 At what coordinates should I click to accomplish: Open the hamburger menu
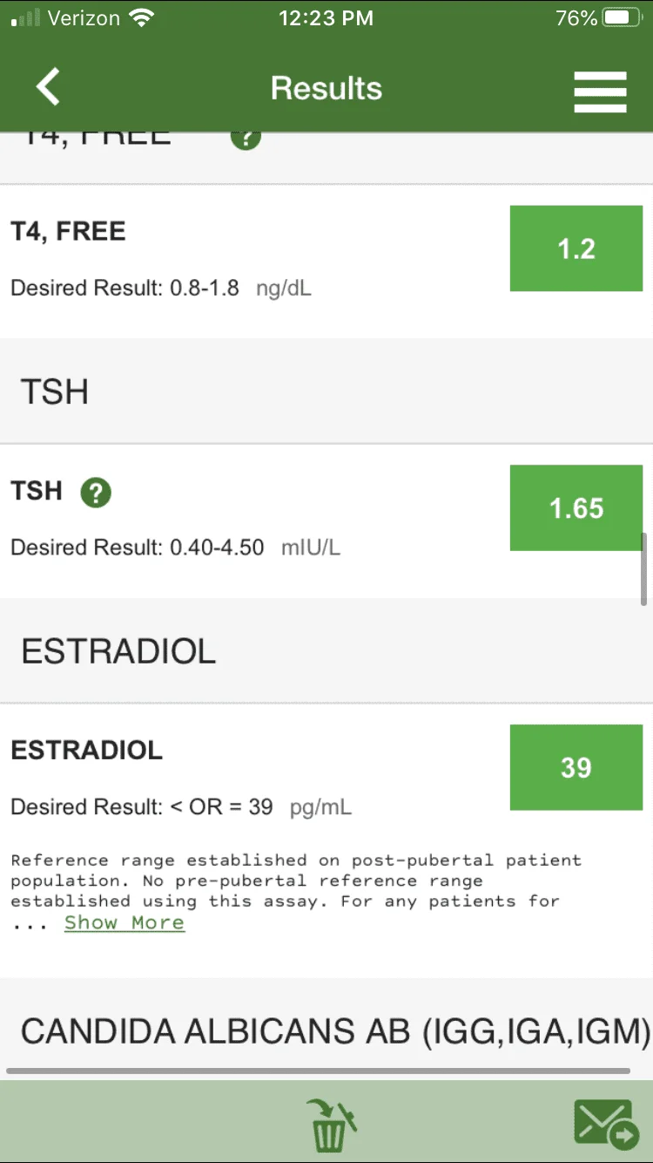(600, 91)
